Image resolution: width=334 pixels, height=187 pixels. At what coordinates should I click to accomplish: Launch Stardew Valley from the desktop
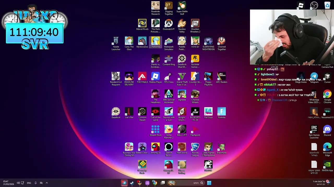[x=182, y=26]
